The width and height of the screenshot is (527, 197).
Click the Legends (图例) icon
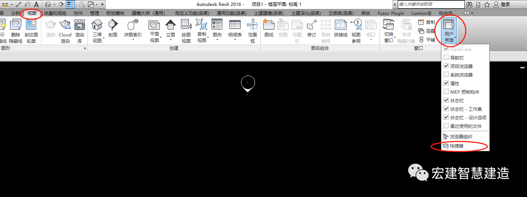[217, 25]
